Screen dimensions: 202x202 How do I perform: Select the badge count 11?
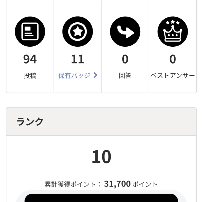coord(78,59)
